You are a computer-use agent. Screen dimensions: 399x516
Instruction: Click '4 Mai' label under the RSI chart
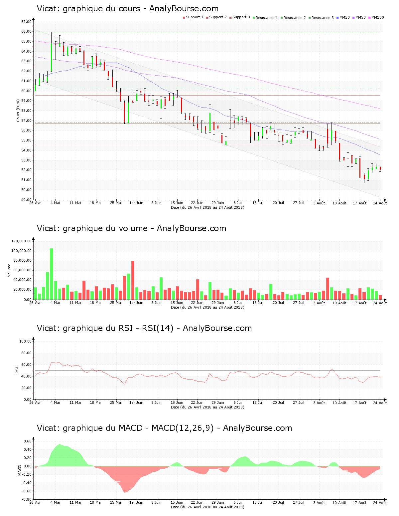click(55, 402)
